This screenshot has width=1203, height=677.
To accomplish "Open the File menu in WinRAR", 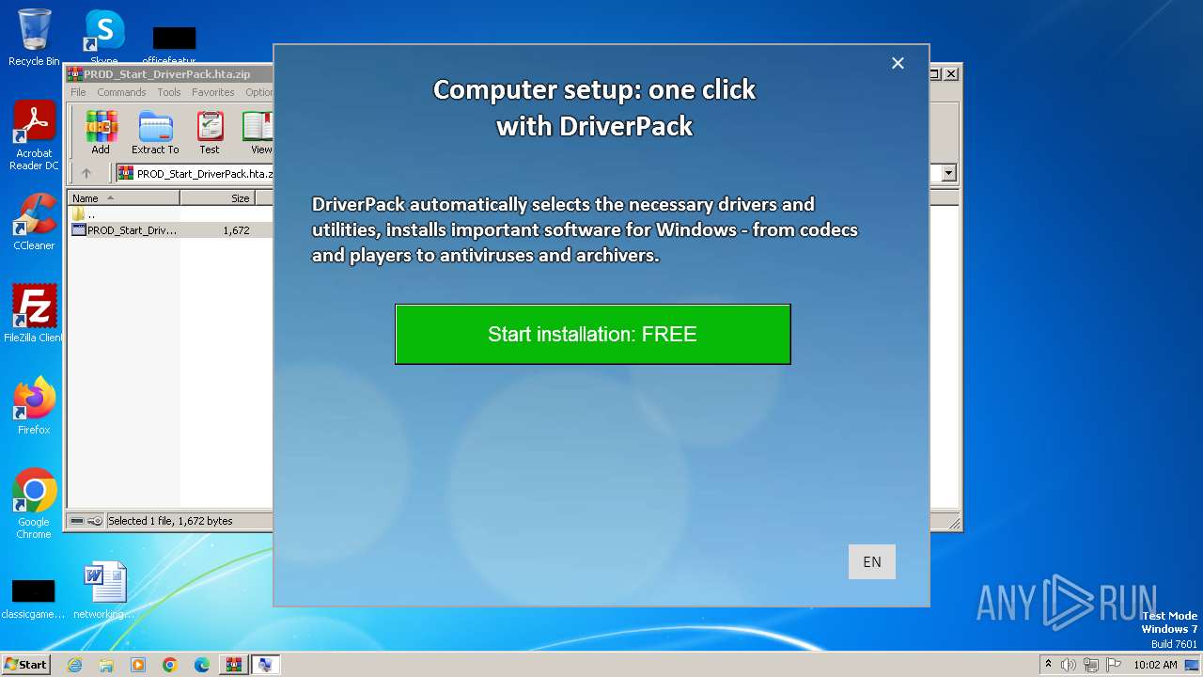I will point(78,92).
